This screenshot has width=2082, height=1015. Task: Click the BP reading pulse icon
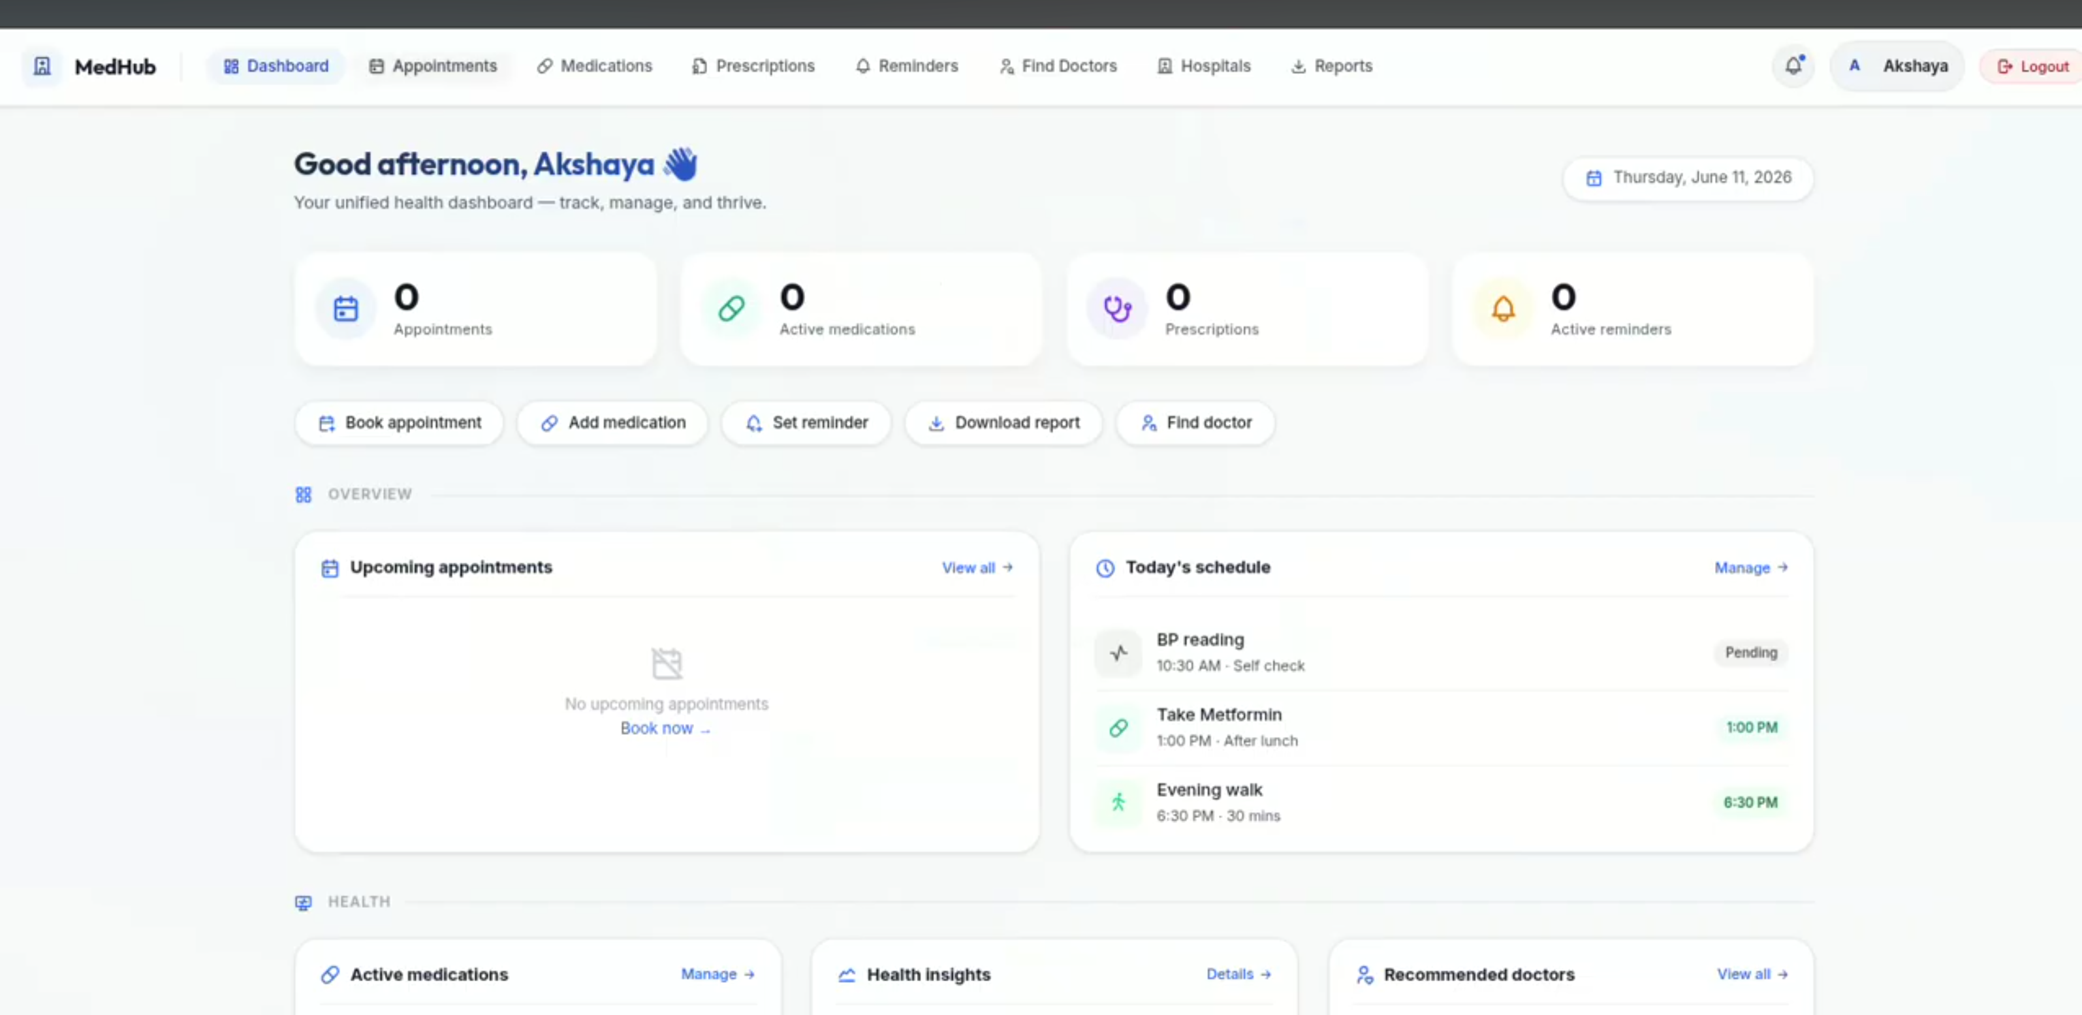[1118, 653]
